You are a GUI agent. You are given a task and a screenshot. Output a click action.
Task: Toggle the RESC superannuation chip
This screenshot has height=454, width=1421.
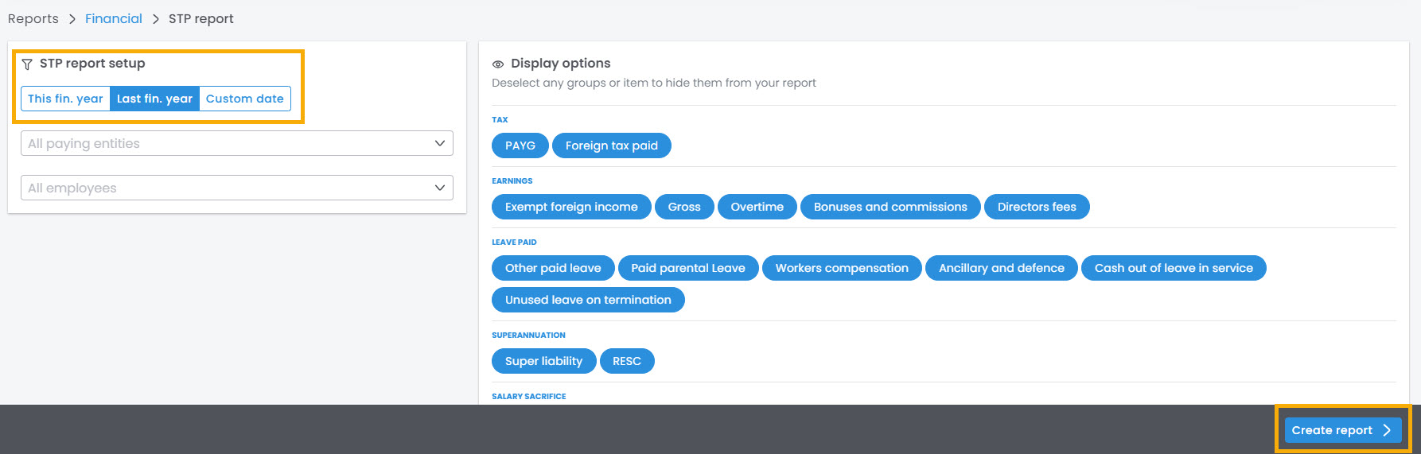pyautogui.click(x=626, y=361)
